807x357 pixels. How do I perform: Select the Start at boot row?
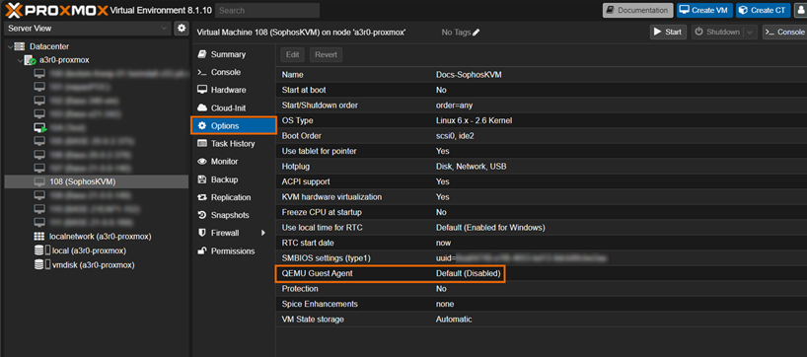542,90
